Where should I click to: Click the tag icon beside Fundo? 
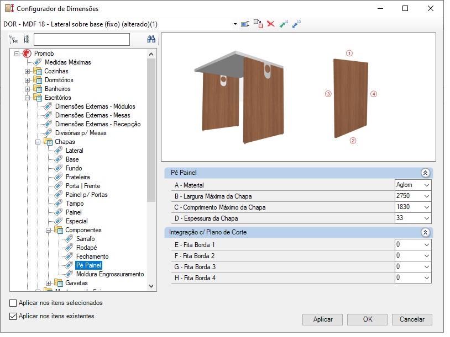click(x=59, y=168)
